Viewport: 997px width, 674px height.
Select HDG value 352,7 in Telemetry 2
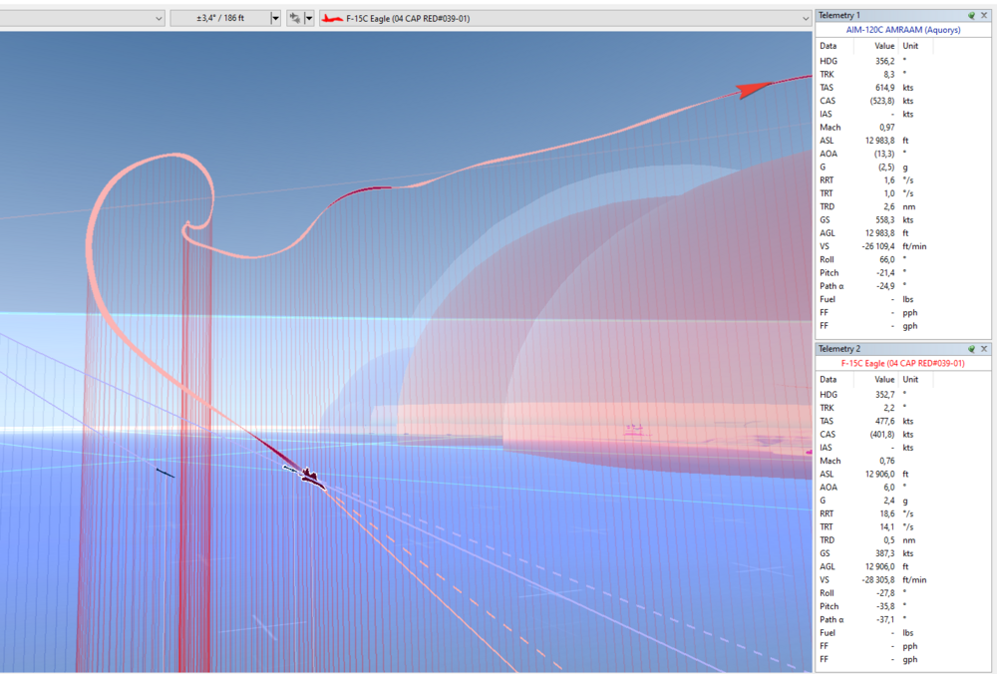pyautogui.click(x=884, y=394)
